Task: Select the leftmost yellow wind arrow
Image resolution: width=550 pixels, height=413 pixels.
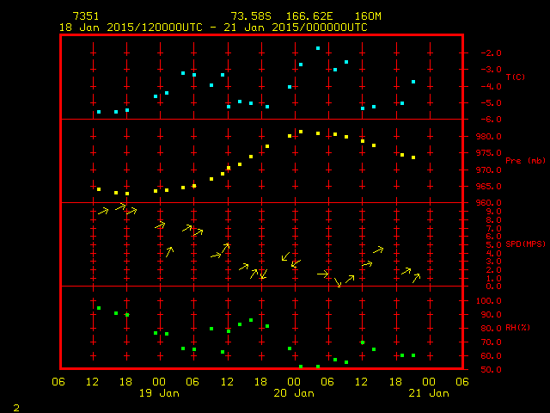Action: (x=103, y=211)
